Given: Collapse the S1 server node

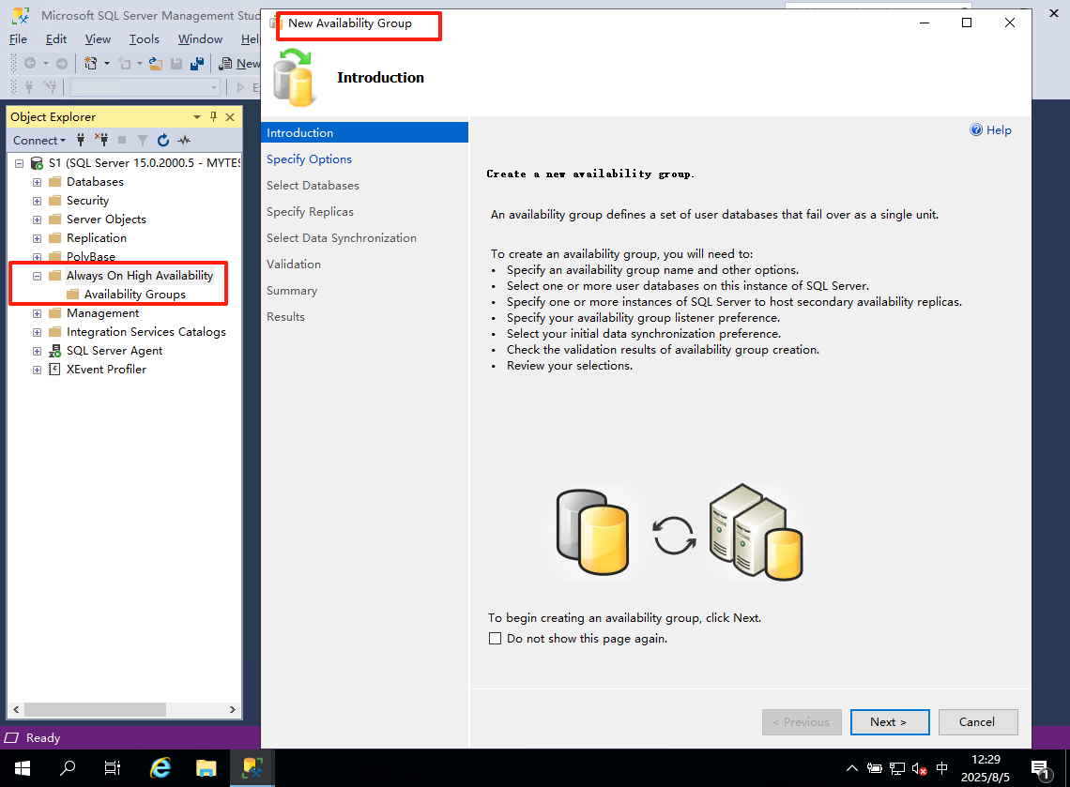Looking at the screenshot, I should point(19,163).
